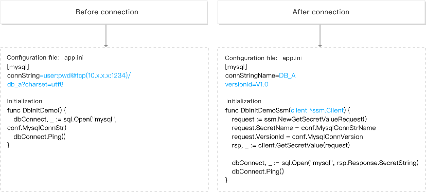This screenshot has height=192, width=426.
Task: Click the request.VersionId assignment line
Action: [297, 137]
